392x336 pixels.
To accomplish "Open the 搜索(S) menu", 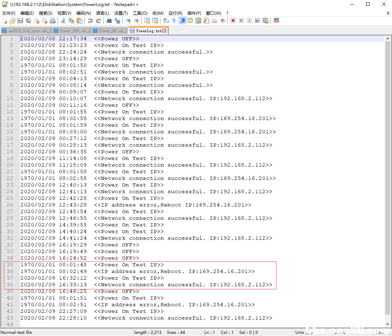I will click(x=45, y=13).
